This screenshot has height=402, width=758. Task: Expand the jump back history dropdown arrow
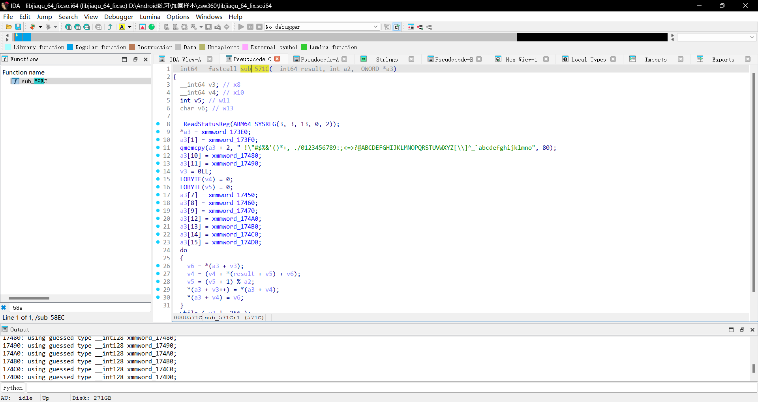coord(40,27)
